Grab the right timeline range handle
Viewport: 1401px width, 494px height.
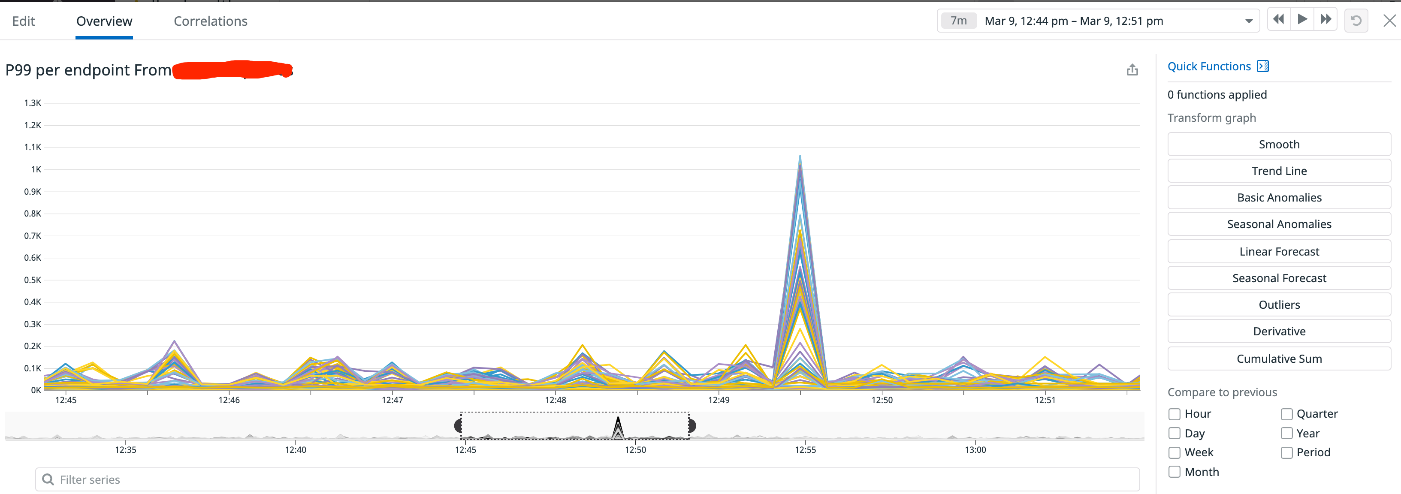point(692,425)
